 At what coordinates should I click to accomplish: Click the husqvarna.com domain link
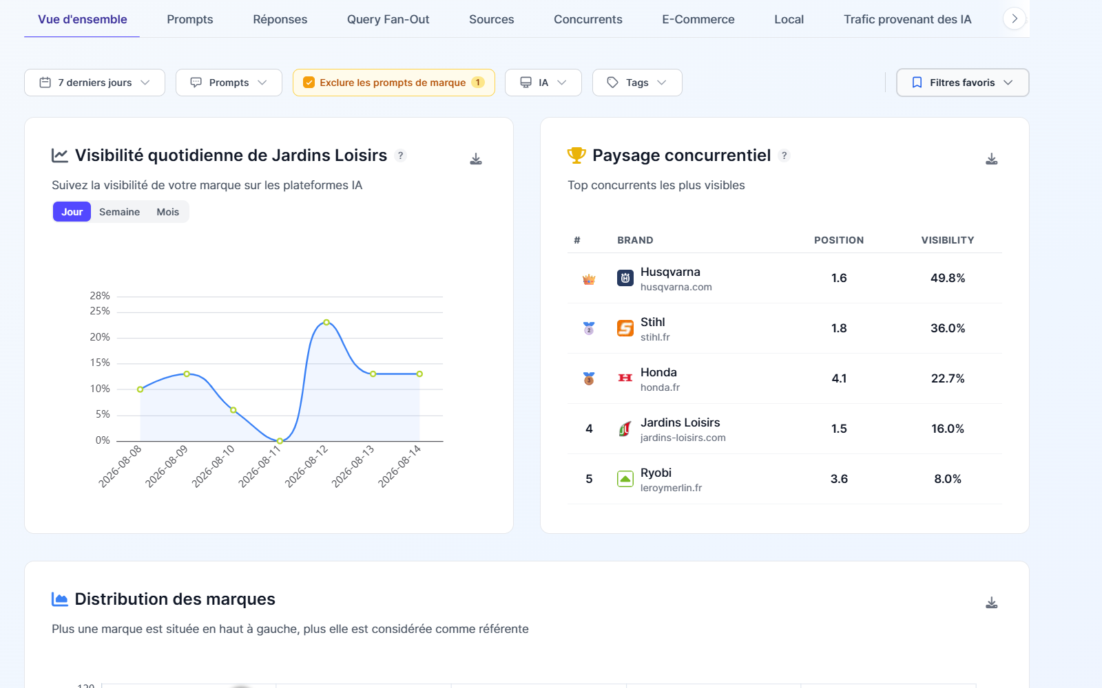click(676, 287)
